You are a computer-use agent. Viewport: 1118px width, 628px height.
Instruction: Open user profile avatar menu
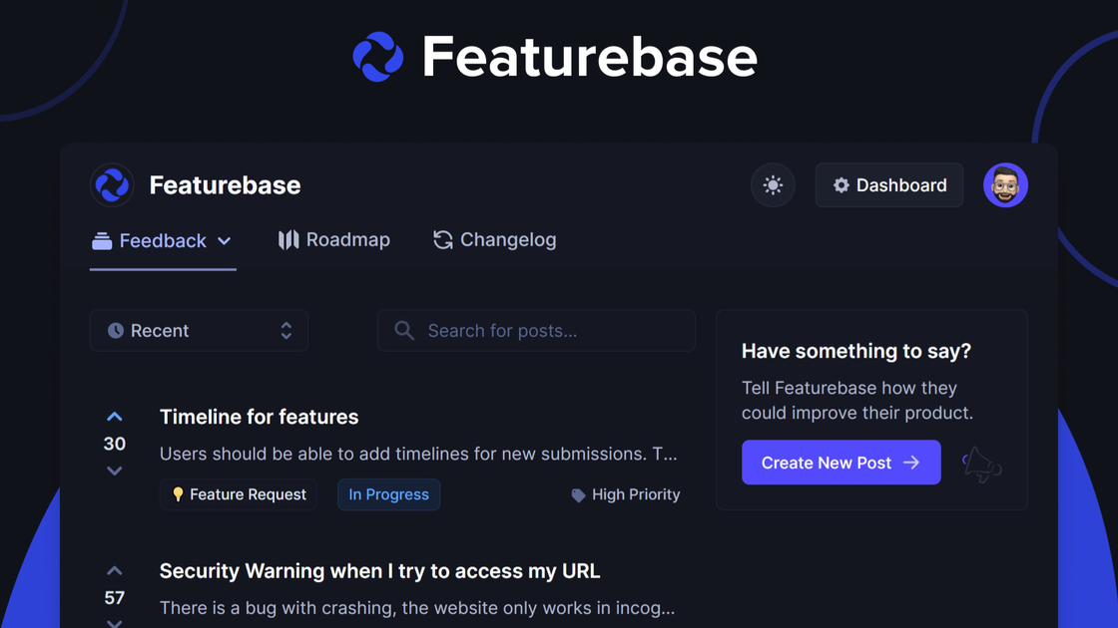(x=1005, y=185)
